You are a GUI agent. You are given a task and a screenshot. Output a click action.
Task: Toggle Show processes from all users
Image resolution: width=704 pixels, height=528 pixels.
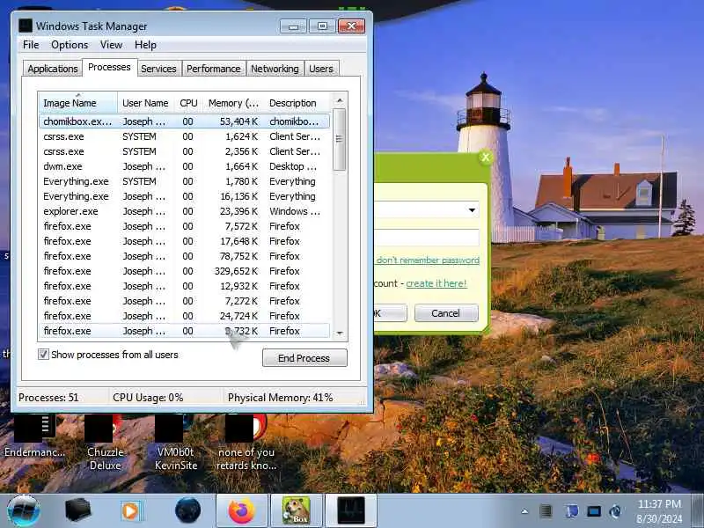click(x=43, y=355)
